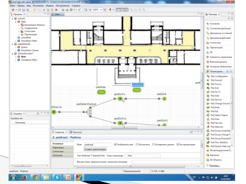The width and height of the screenshot is (246, 184).
Task: Click the green pedArea element on canvas
Action: coord(101,92)
